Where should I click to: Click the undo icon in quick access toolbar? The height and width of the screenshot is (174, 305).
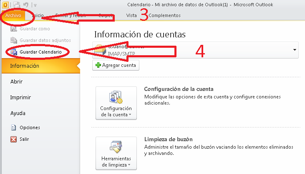pos(26,5)
